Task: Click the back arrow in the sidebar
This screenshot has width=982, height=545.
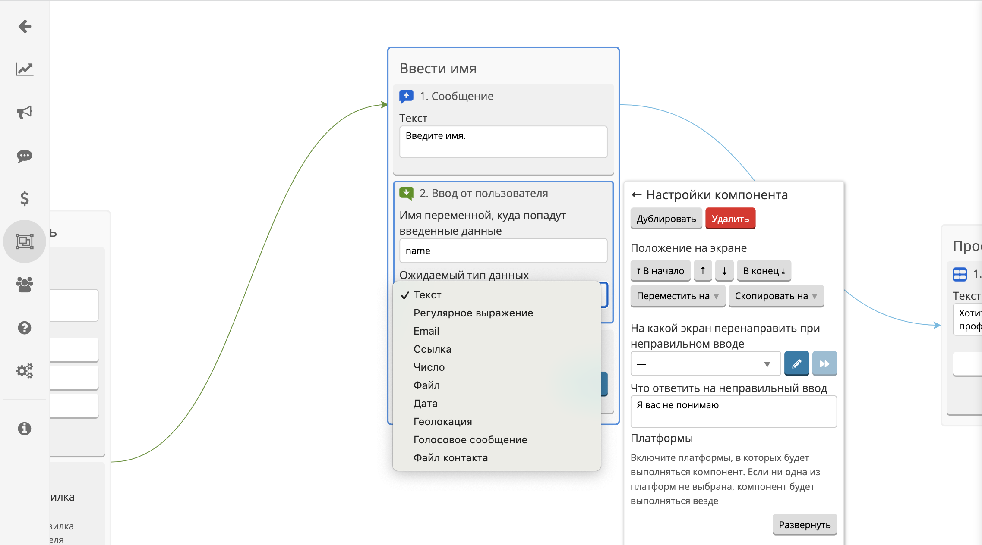Action: [x=25, y=26]
